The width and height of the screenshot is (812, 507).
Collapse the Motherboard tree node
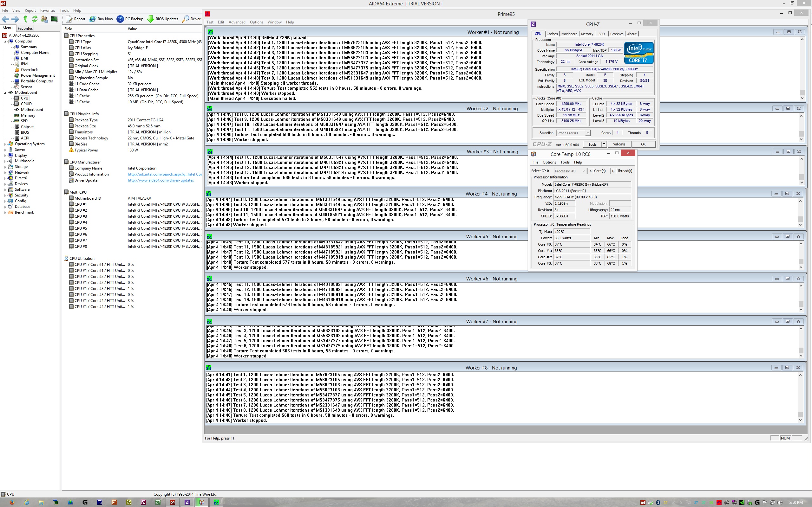point(5,93)
